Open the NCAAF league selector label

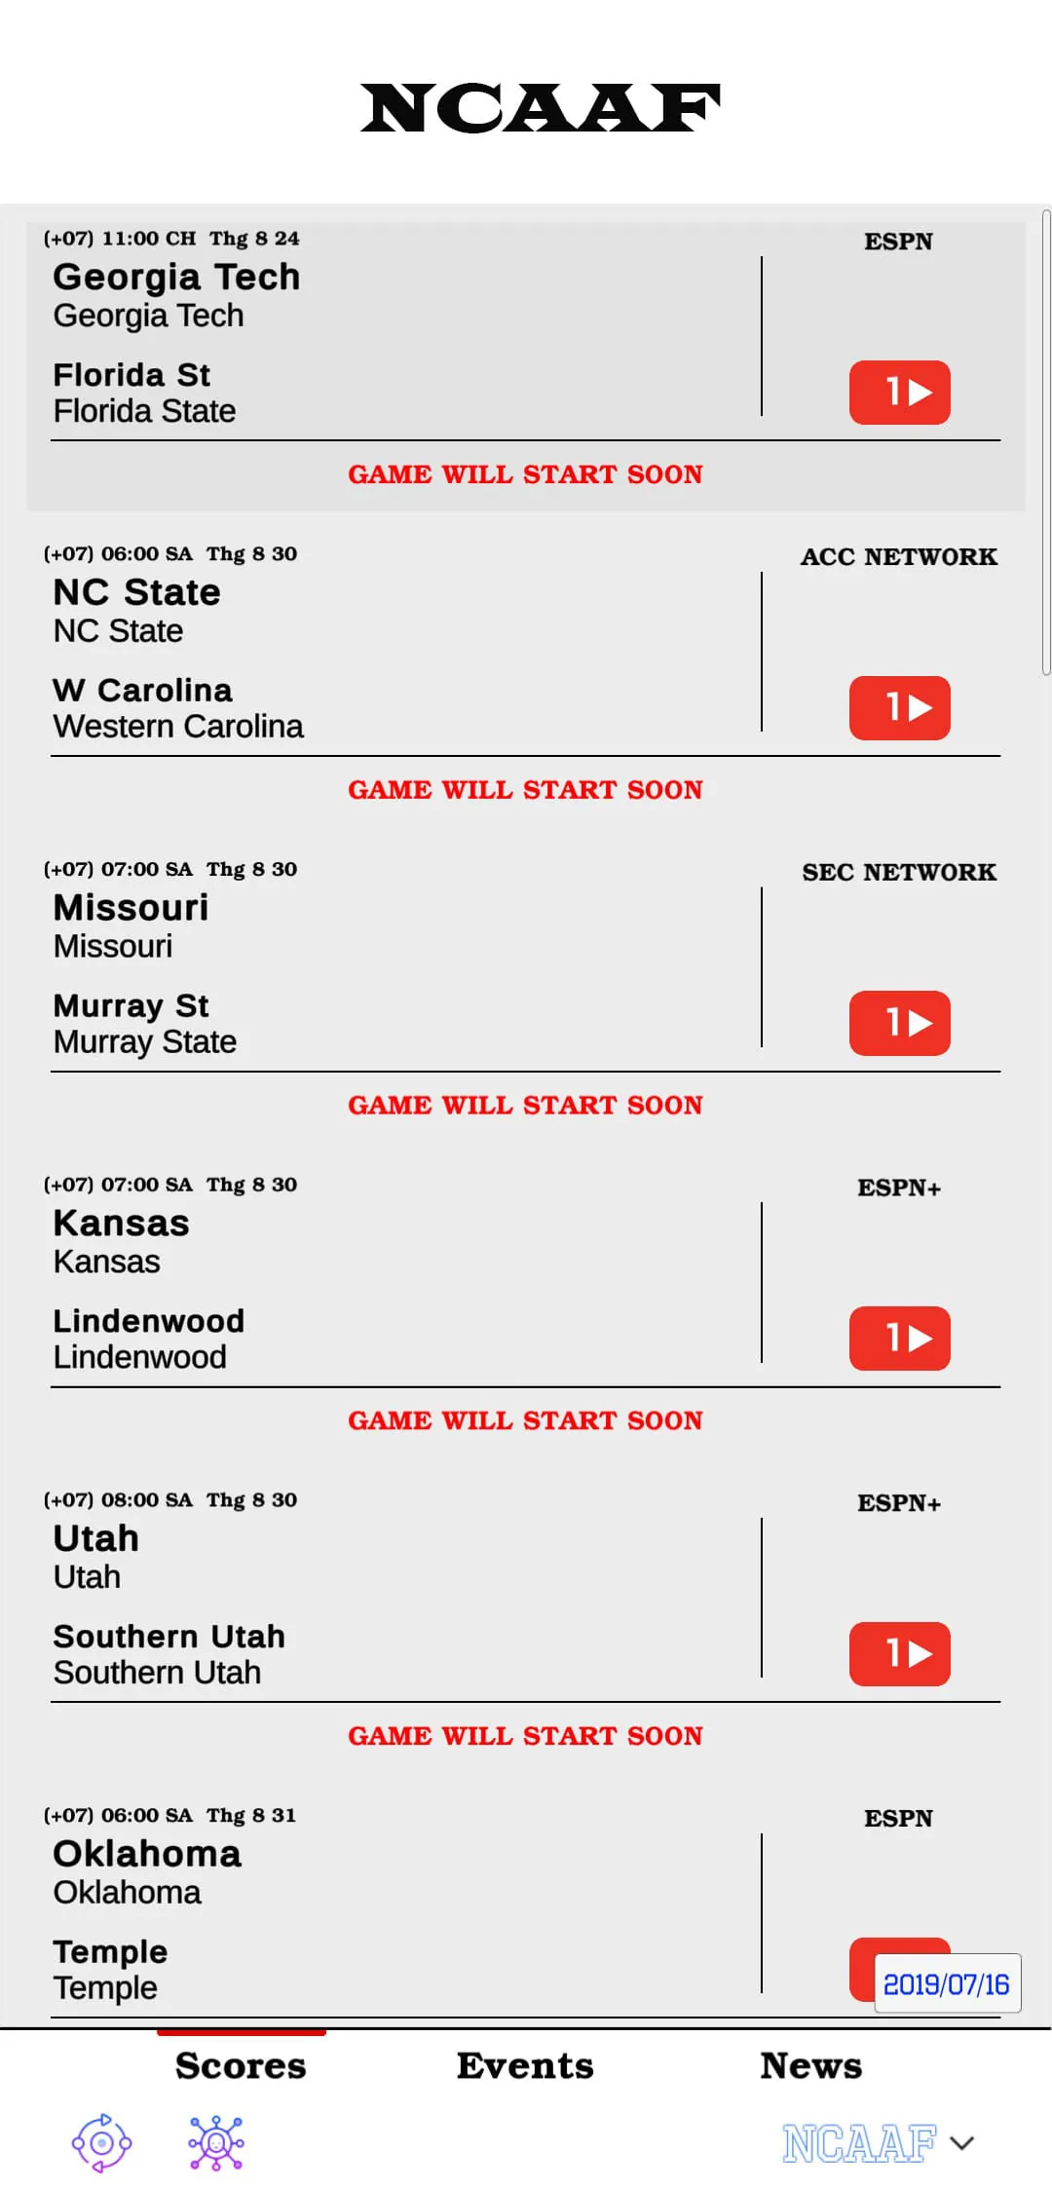pyautogui.click(x=859, y=2143)
